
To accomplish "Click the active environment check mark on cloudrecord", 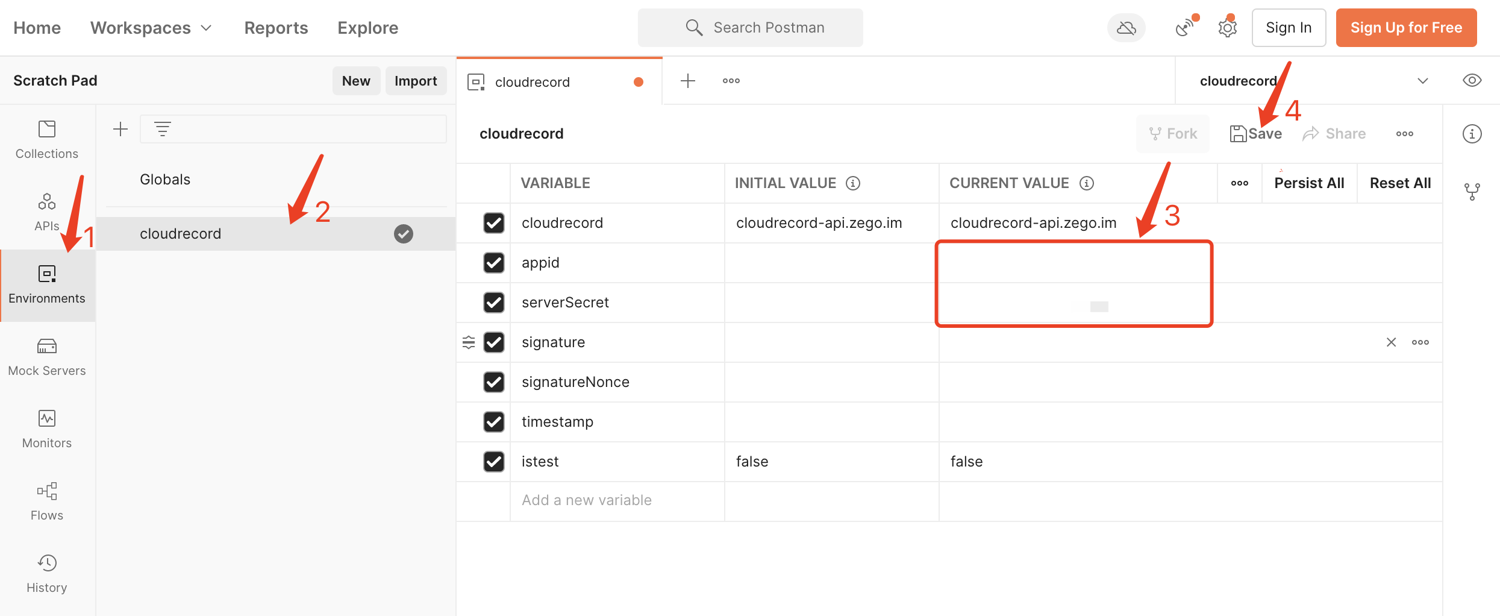I will (x=404, y=234).
